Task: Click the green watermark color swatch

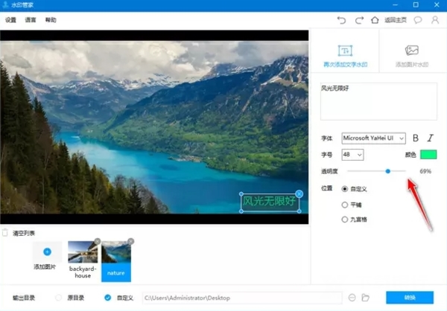Action: tap(428, 154)
